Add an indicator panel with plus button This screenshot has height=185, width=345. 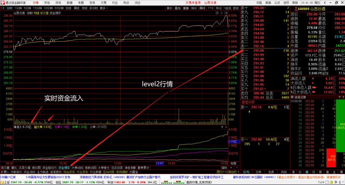[x=231, y=168]
